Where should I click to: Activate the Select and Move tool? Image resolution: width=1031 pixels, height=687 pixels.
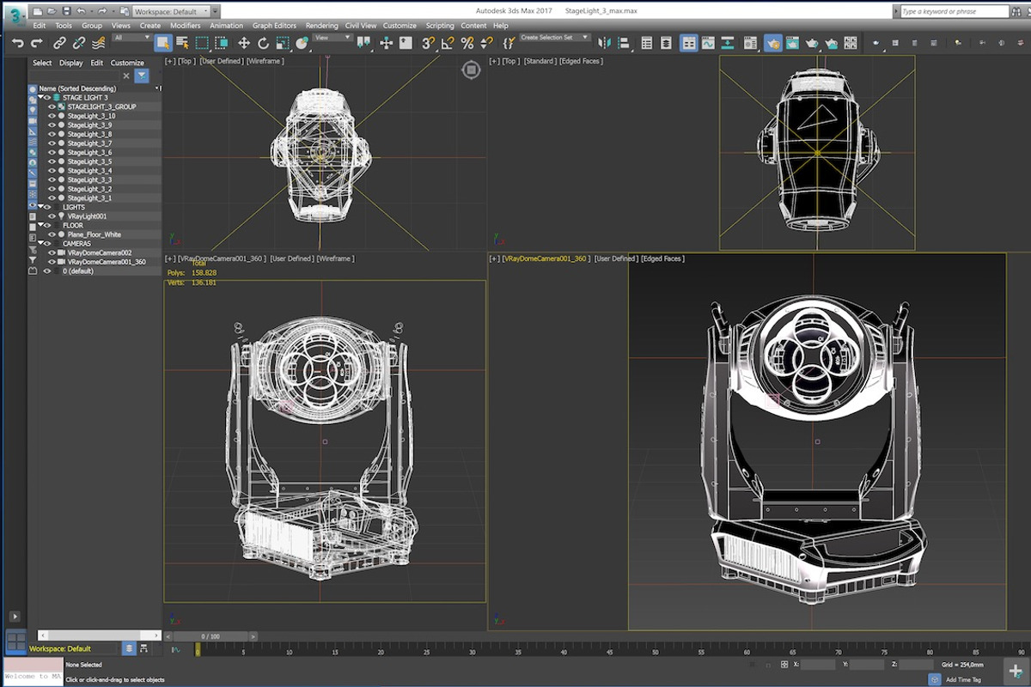point(244,43)
